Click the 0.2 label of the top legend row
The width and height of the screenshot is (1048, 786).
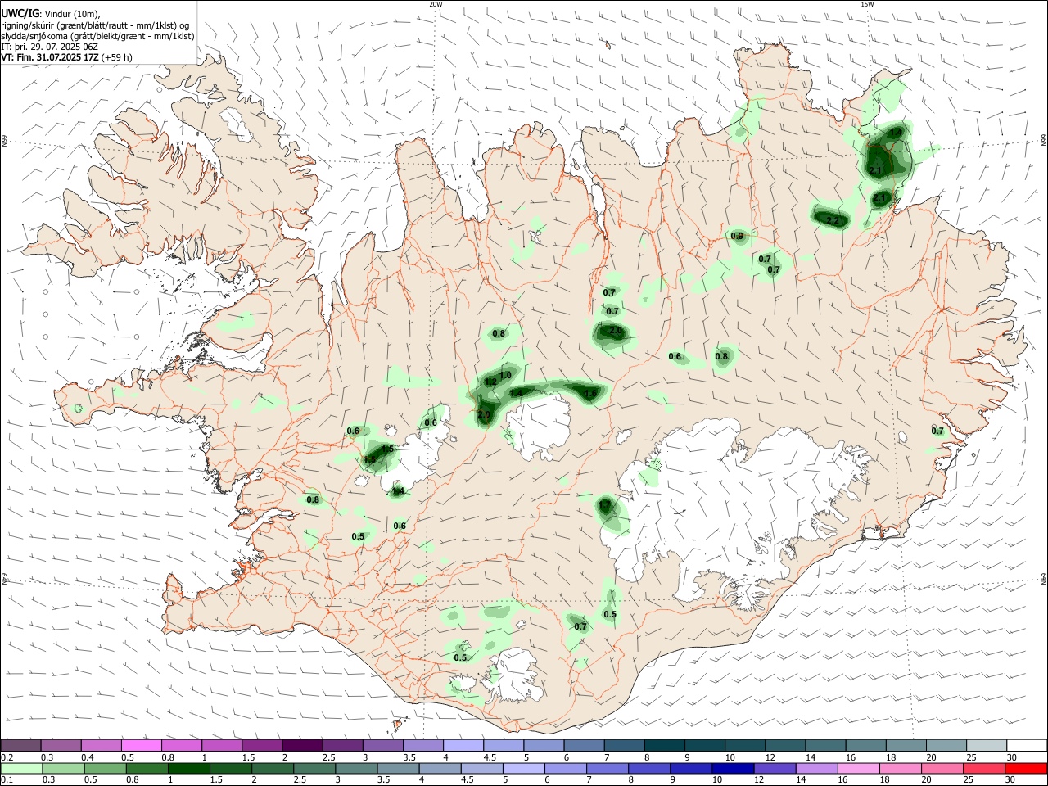click(7, 757)
